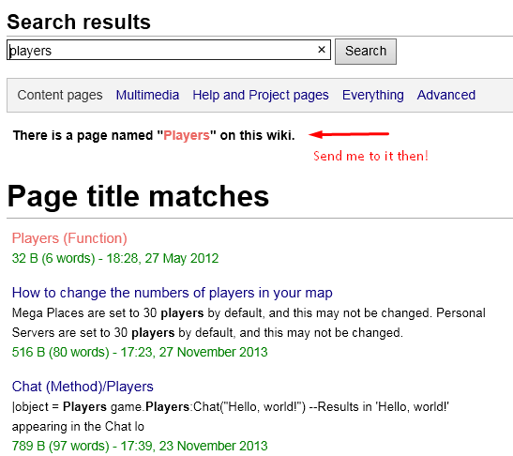Follow the red Players page link
The width and height of the screenshot is (513, 456).
[x=187, y=135]
